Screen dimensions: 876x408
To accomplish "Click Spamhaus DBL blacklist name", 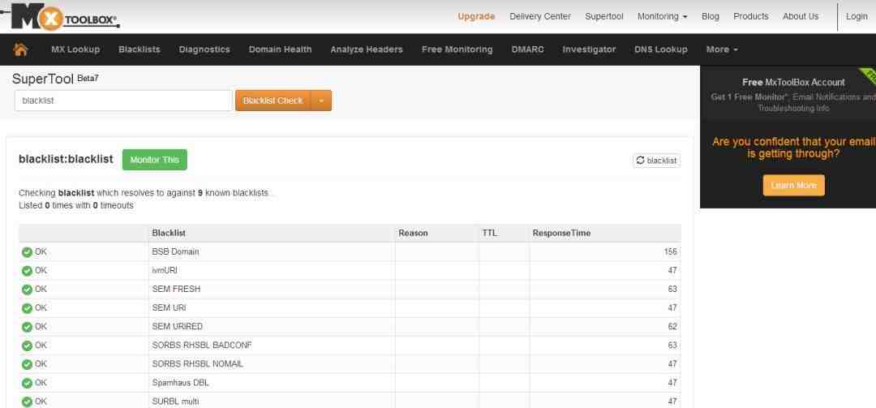I will click(180, 383).
